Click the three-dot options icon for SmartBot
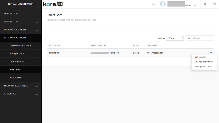This screenshot has height=123, width=219. pyautogui.click(x=211, y=53)
